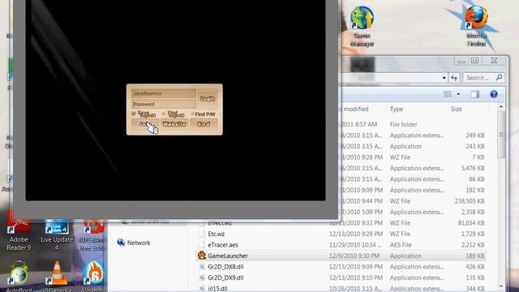Click the File folder type cell
Screen dimensions: 519x292
pos(403,124)
